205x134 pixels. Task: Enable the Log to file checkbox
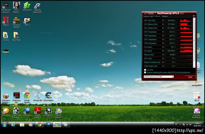click(145, 70)
